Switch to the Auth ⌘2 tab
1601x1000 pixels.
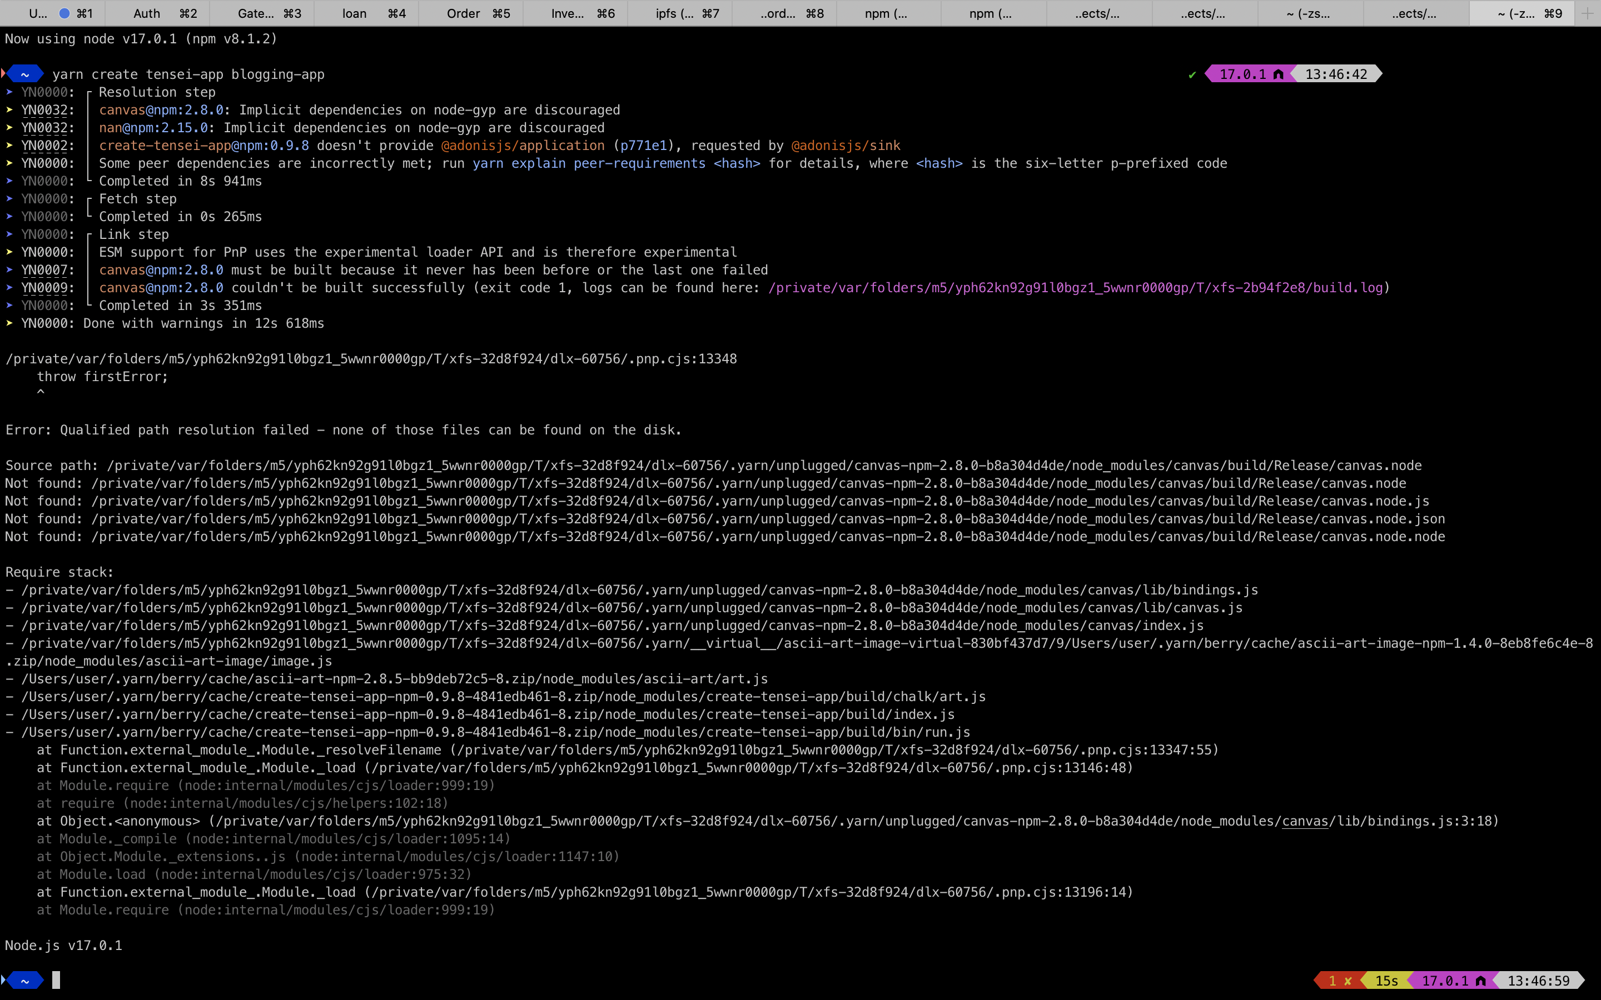click(x=157, y=13)
